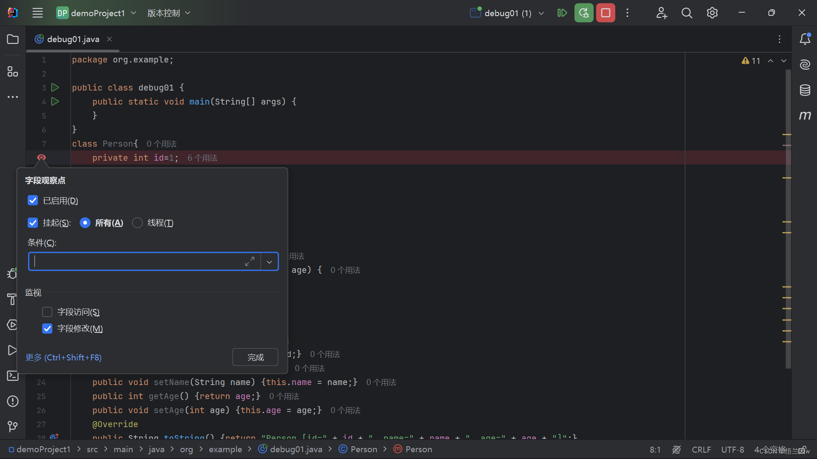This screenshot has height=459, width=817.
Task: Open the Run tool window icon
Action: (12, 350)
